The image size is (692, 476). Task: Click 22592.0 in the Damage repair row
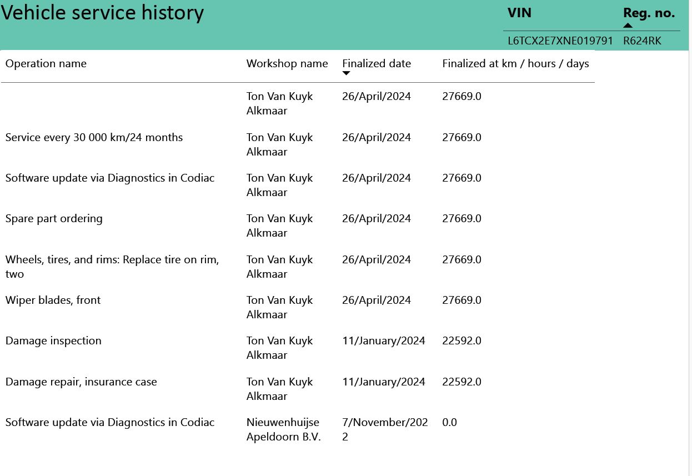pos(462,382)
